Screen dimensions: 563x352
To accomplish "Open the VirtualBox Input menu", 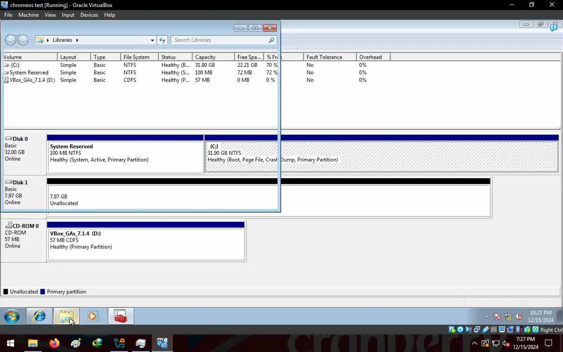I will (68, 15).
